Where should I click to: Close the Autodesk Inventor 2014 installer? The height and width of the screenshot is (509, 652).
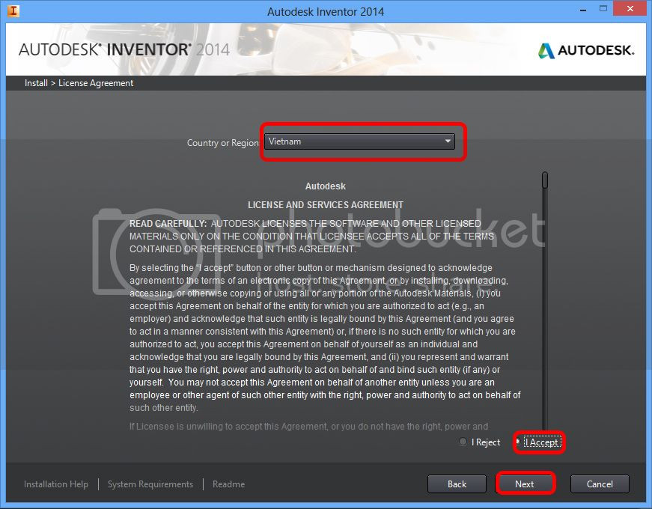630,9
